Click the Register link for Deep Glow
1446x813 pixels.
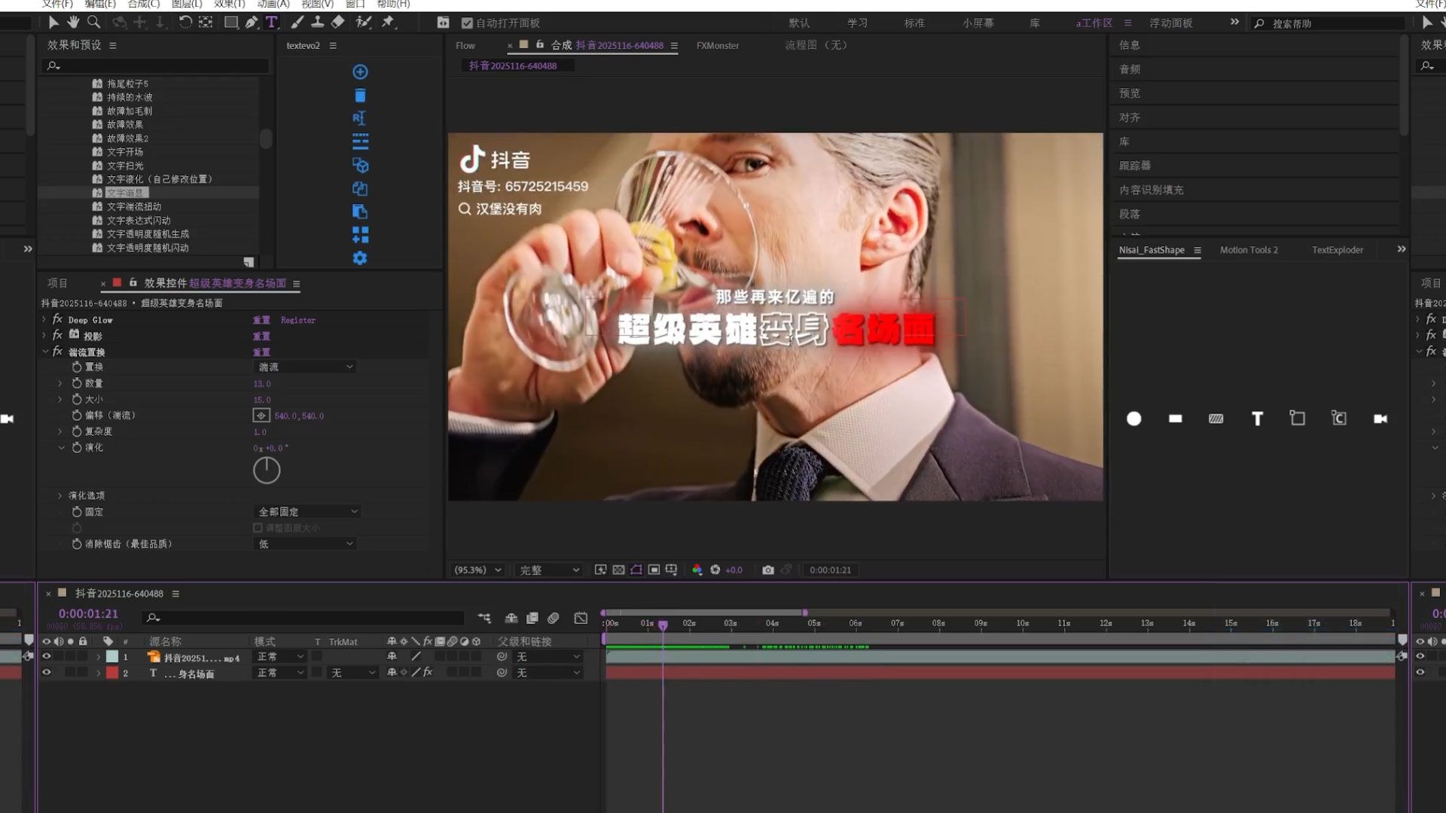298,320
